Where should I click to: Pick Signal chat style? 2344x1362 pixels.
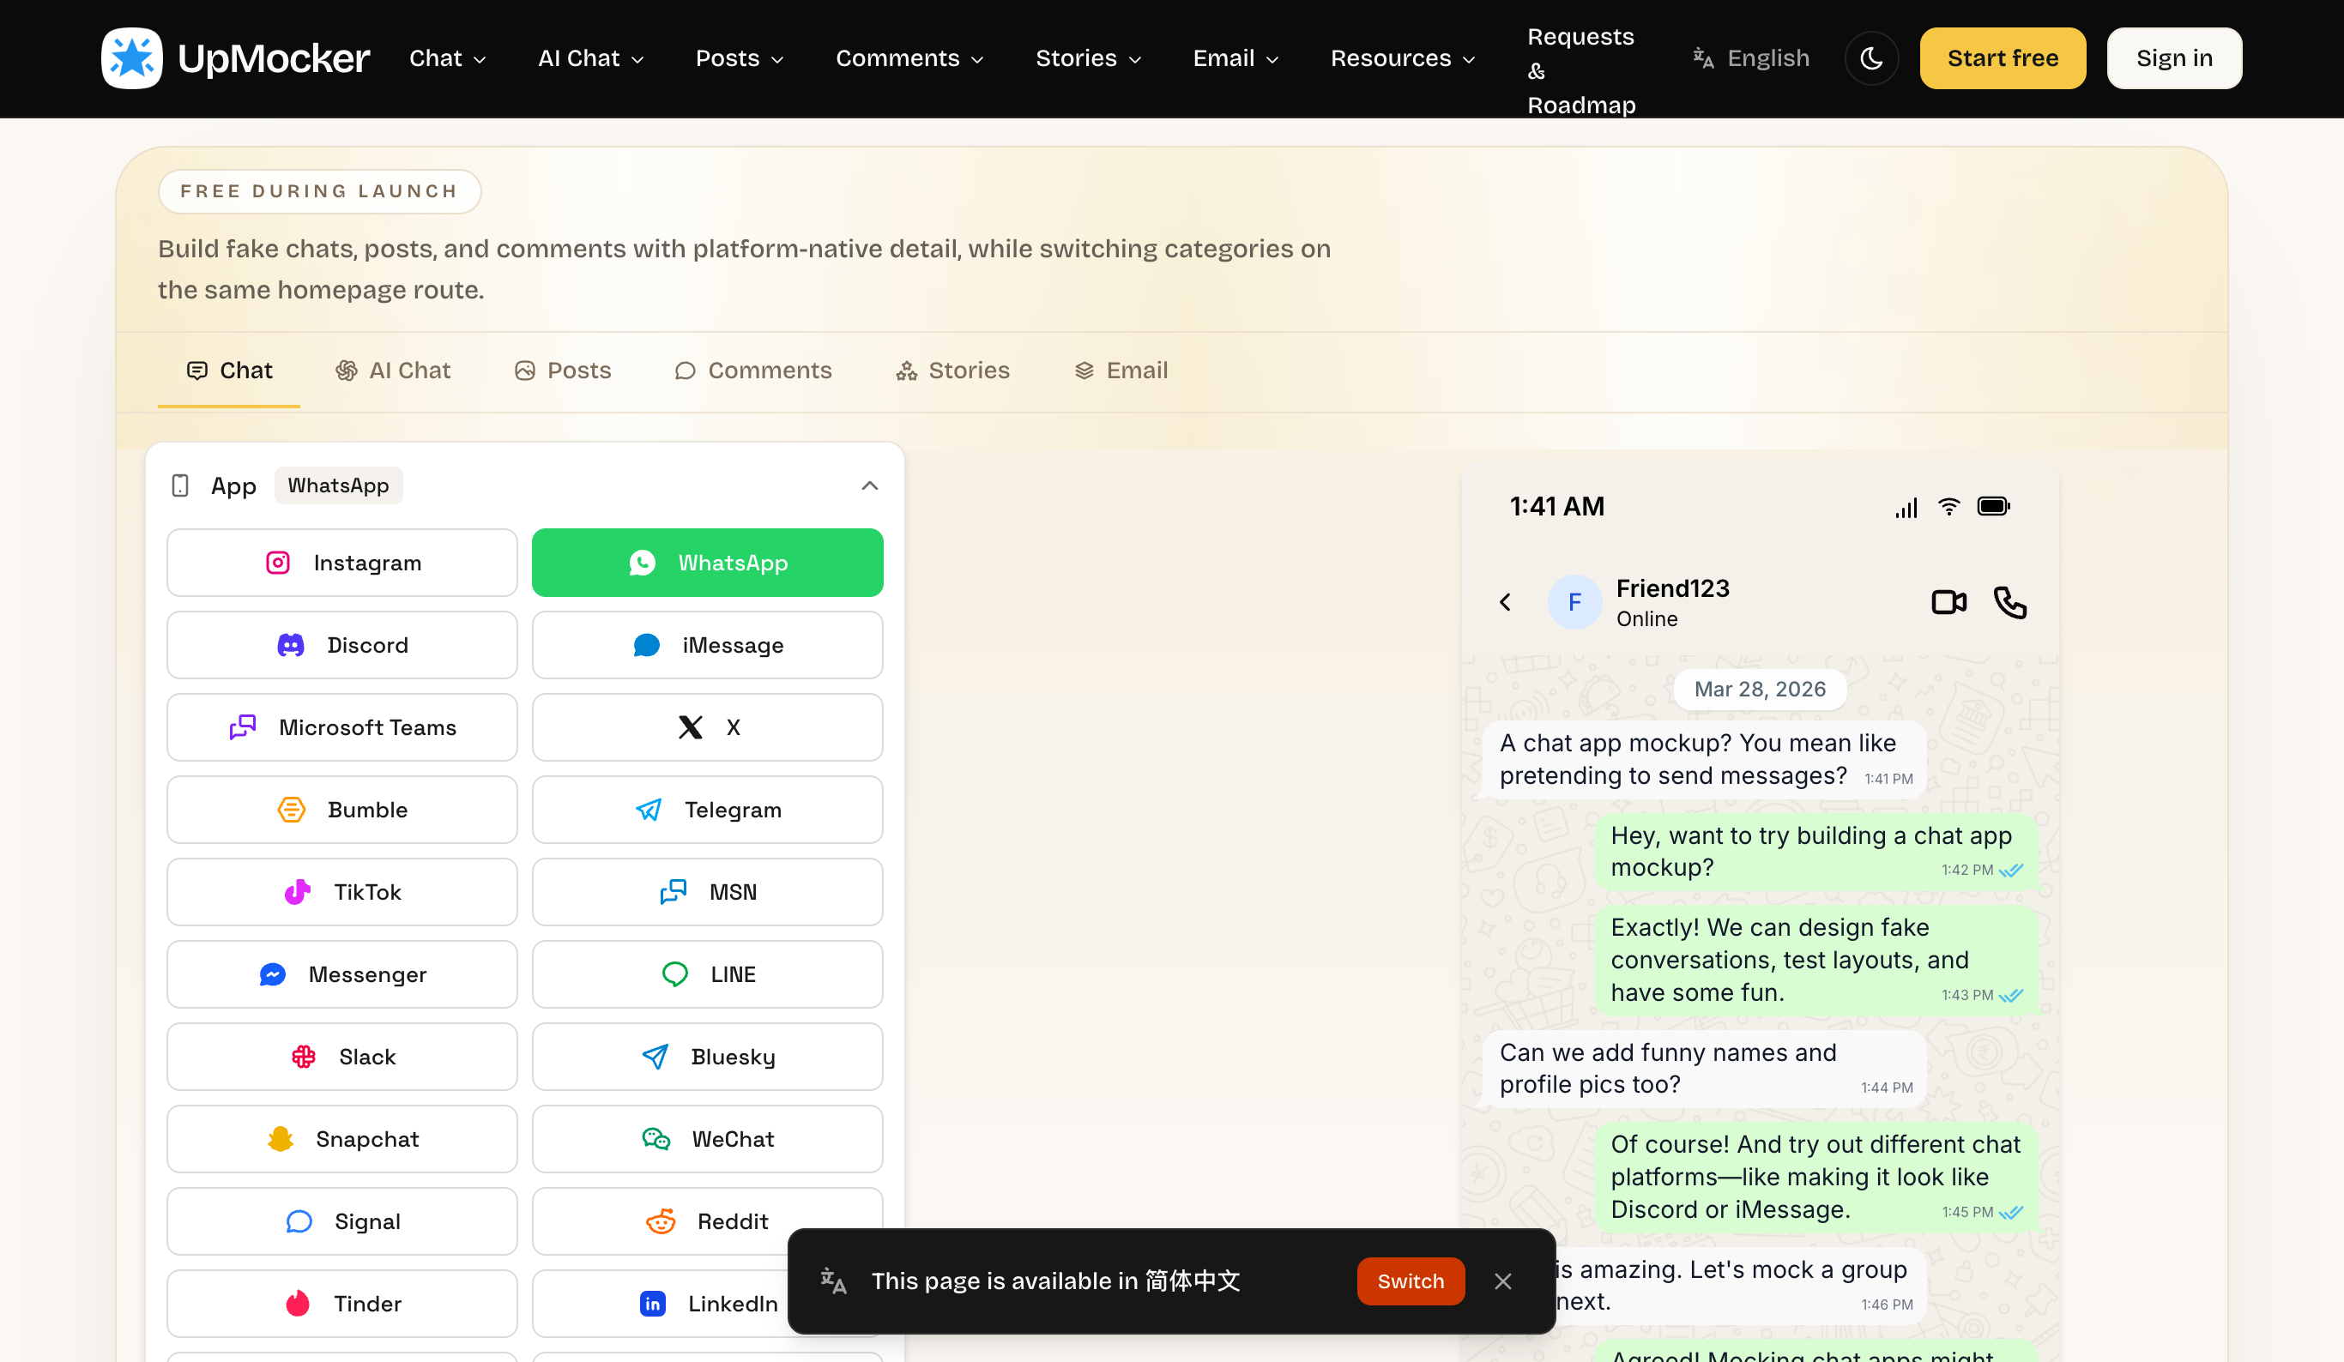click(x=341, y=1221)
